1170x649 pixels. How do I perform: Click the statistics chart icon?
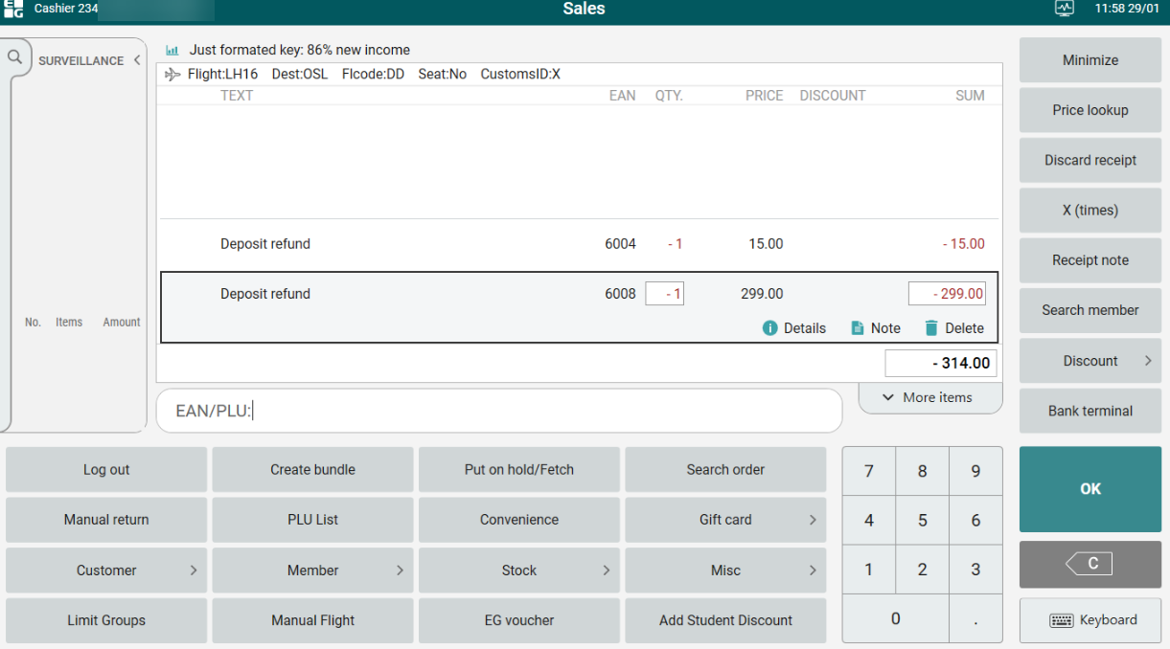(x=172, y=50)
